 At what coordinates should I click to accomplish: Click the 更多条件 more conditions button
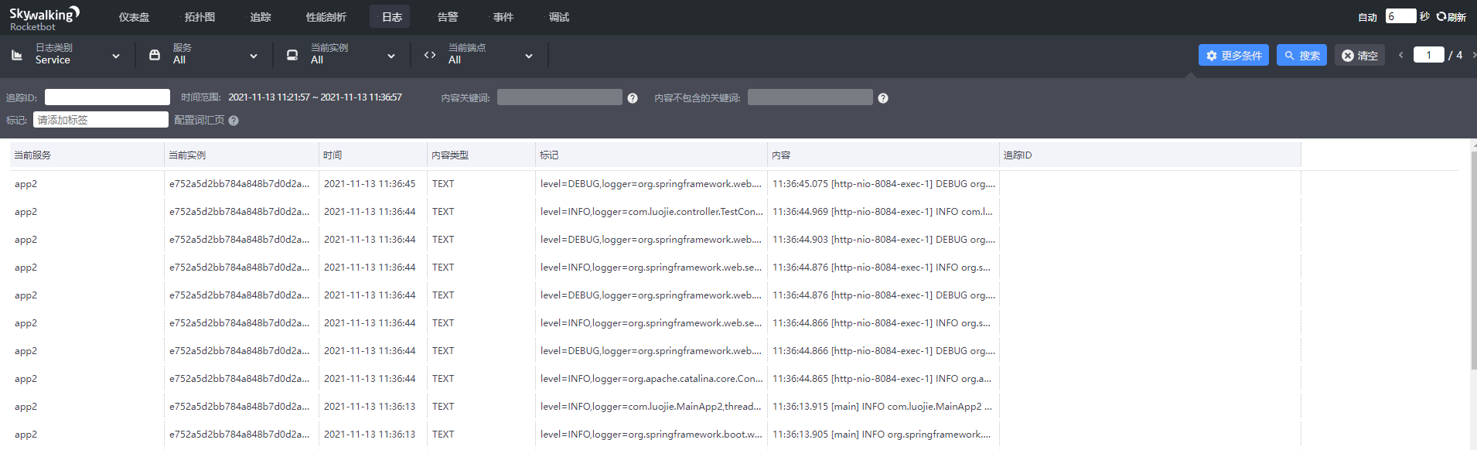click(x=1233, y=55)
